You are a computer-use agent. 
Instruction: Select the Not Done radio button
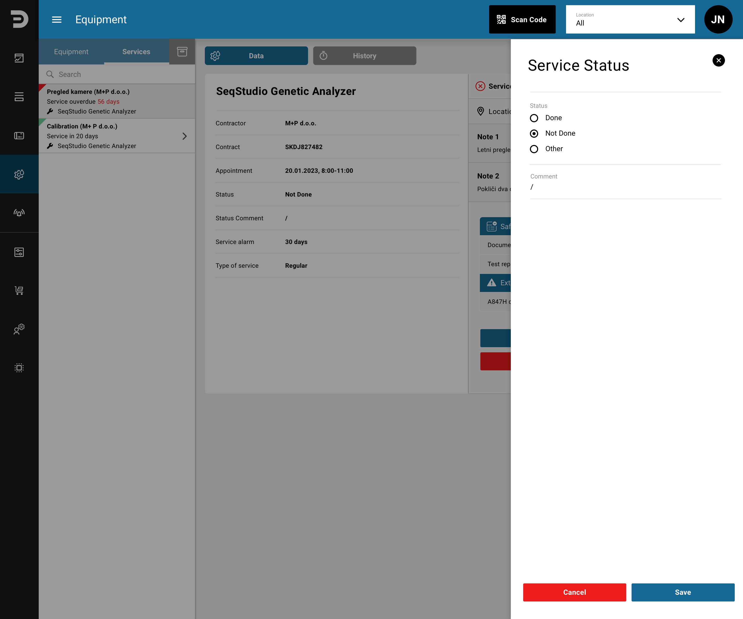534,133
